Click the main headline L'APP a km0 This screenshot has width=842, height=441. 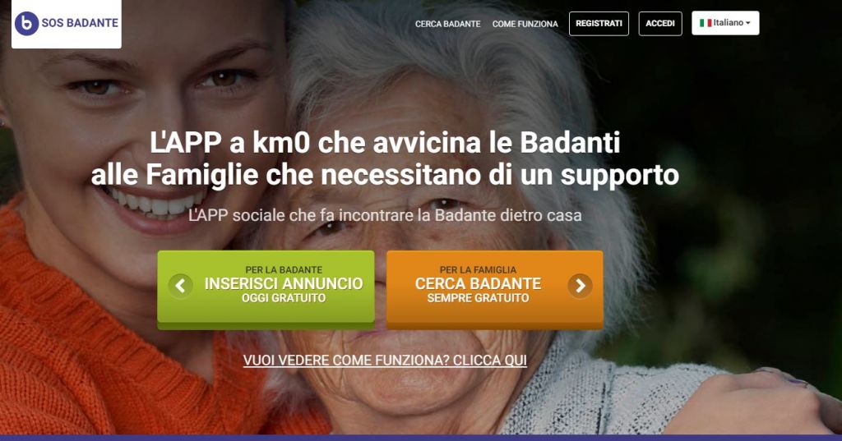point(385,158)
